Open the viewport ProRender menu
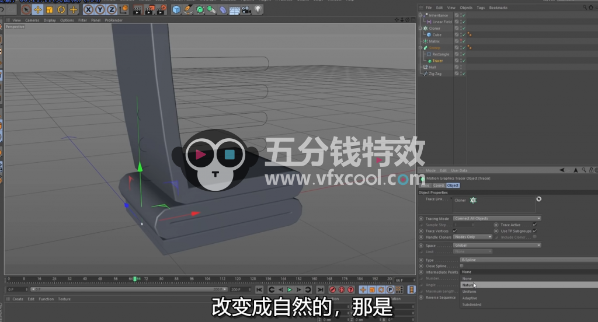Image resolution: width=598 pixels, height=322 pixels. (x=114, y=20)
